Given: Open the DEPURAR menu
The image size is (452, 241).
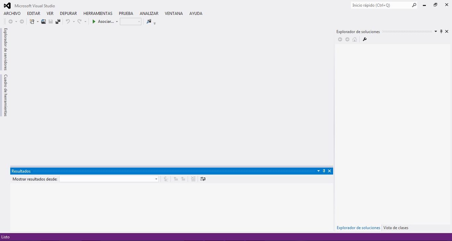Looking at the screenshot, I should tap(68, 14).
